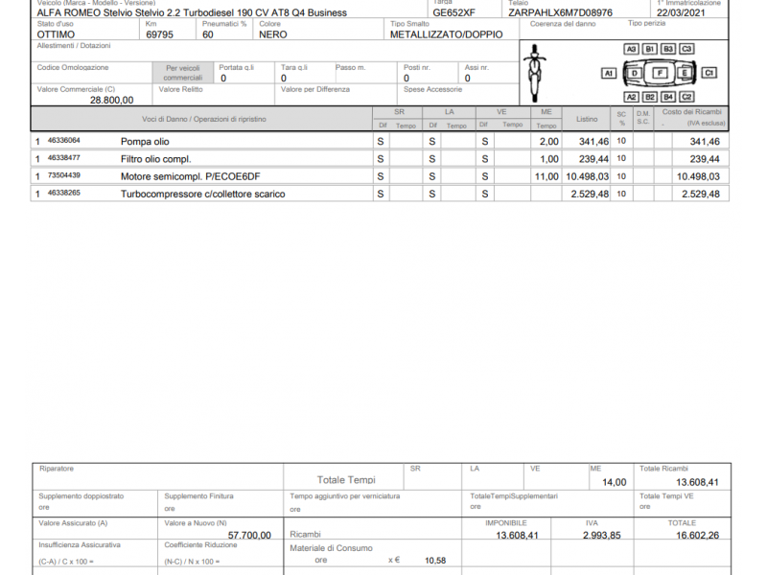Click the ME total time 14,00

[615, 483]
